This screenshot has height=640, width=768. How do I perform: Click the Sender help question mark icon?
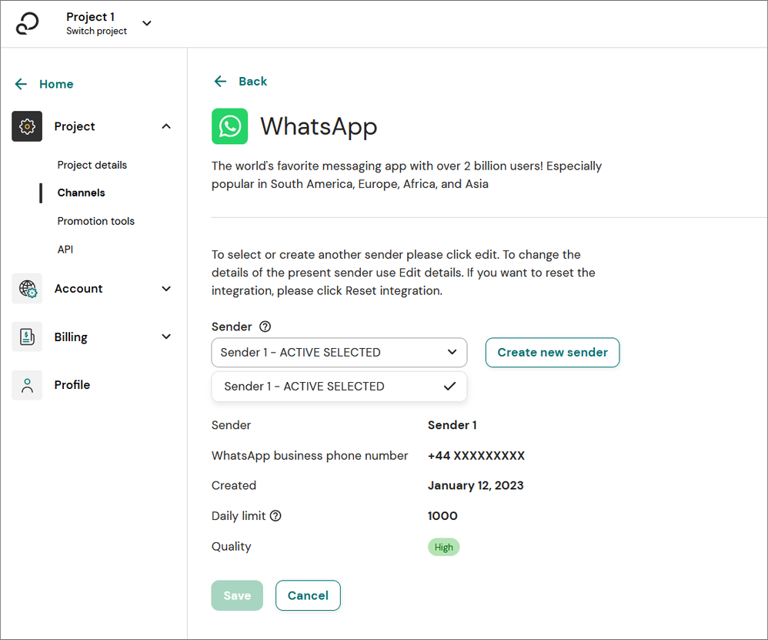[x=265, y=327]
